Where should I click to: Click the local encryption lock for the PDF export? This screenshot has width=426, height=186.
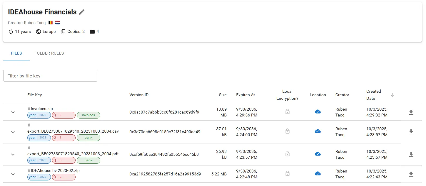click(x=288, y=154)
